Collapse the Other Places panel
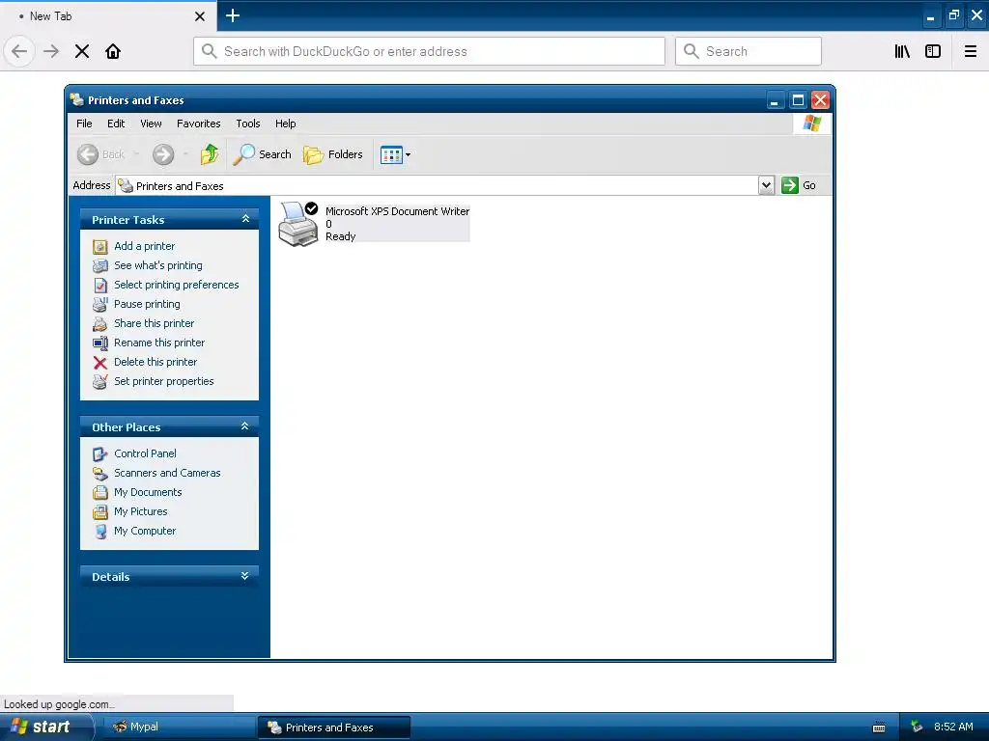This screenshot has width=989, height=741. [x=244, y=426]
